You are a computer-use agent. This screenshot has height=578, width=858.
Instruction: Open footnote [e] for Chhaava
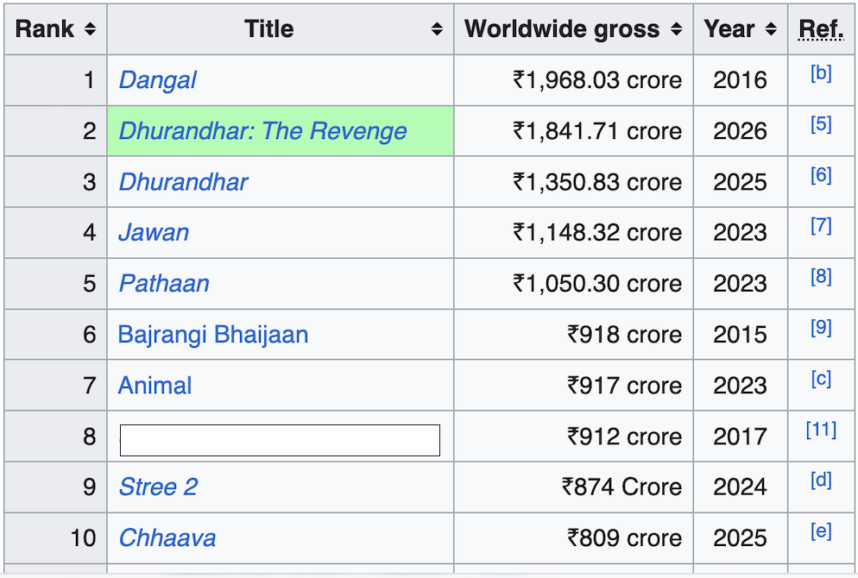(821, 531)
